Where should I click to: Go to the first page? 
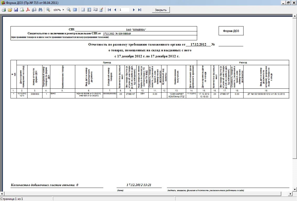(109, 10)
